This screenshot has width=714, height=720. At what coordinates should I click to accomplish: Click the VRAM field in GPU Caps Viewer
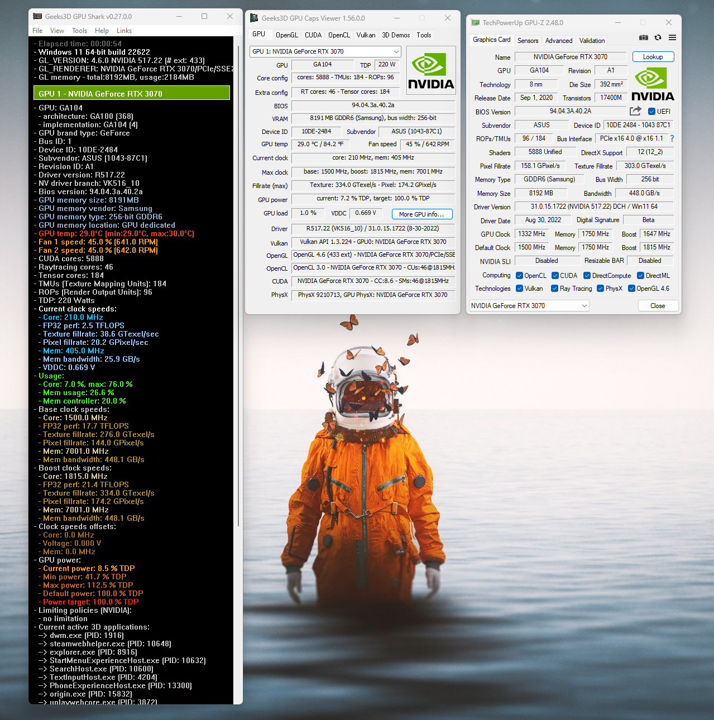pos(373,118)
